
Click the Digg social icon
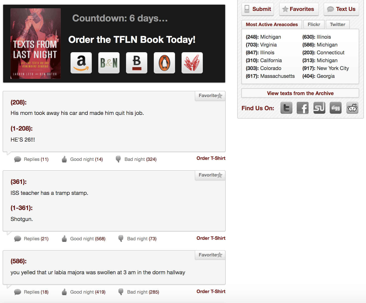tap(336, 108)
